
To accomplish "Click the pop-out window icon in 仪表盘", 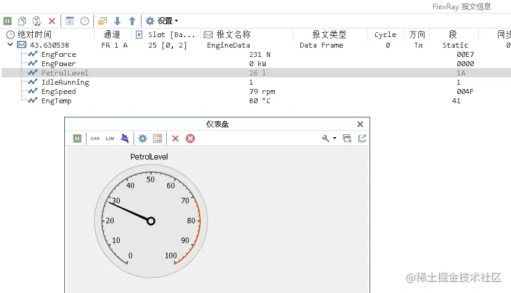I will pyautogui.click(x=362, y=138).
